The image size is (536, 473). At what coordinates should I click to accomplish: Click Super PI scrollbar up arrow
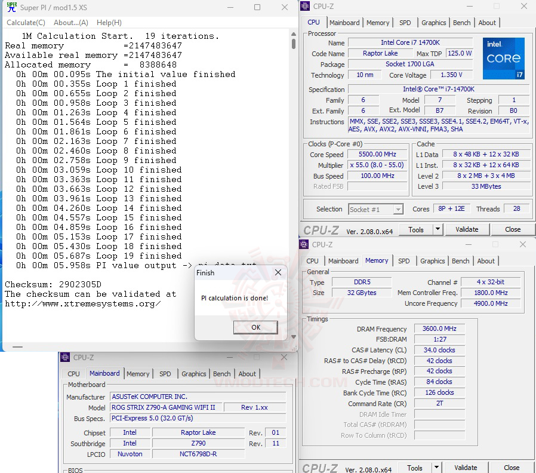[293, 34]
